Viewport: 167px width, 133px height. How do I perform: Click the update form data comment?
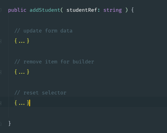44,31
